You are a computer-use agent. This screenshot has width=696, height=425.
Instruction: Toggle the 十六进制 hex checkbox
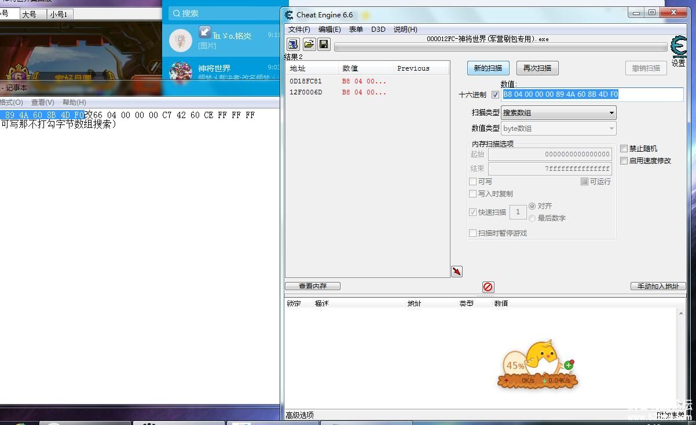[x=495, y=95]
